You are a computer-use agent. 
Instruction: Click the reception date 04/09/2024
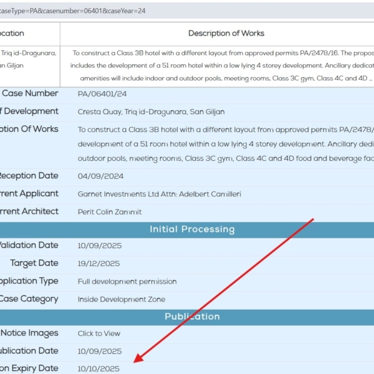[100, 176]
